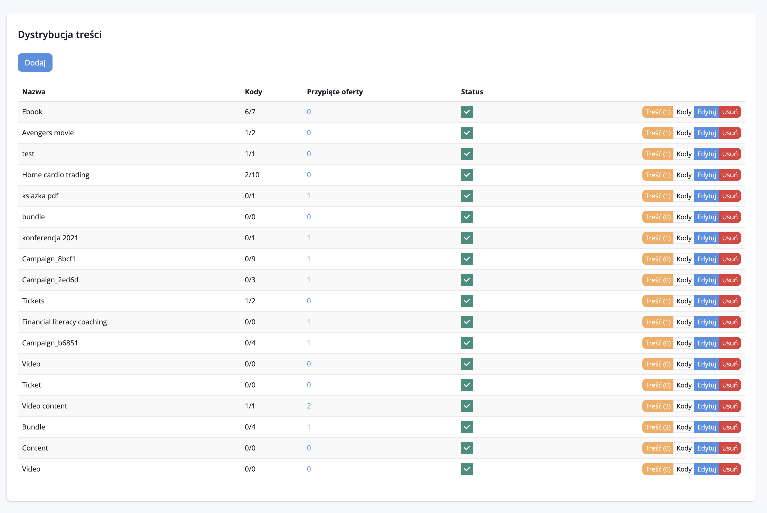Image resolution: width=767 pixels, height=513 pixels.
Task: Toggle status checkbox for Home cardio trading
Action: tap(466, 175)
